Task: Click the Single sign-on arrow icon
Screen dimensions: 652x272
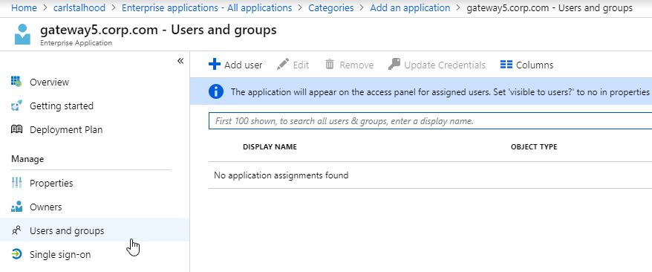Action: tap(16, 254)
